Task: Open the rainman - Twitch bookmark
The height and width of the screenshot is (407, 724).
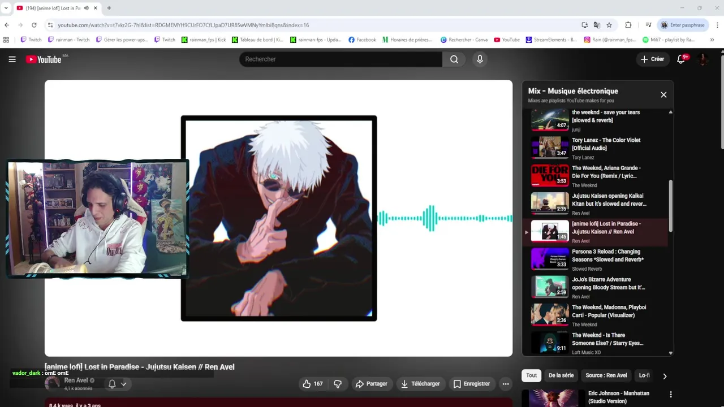Action: click(x=68, y=40)
